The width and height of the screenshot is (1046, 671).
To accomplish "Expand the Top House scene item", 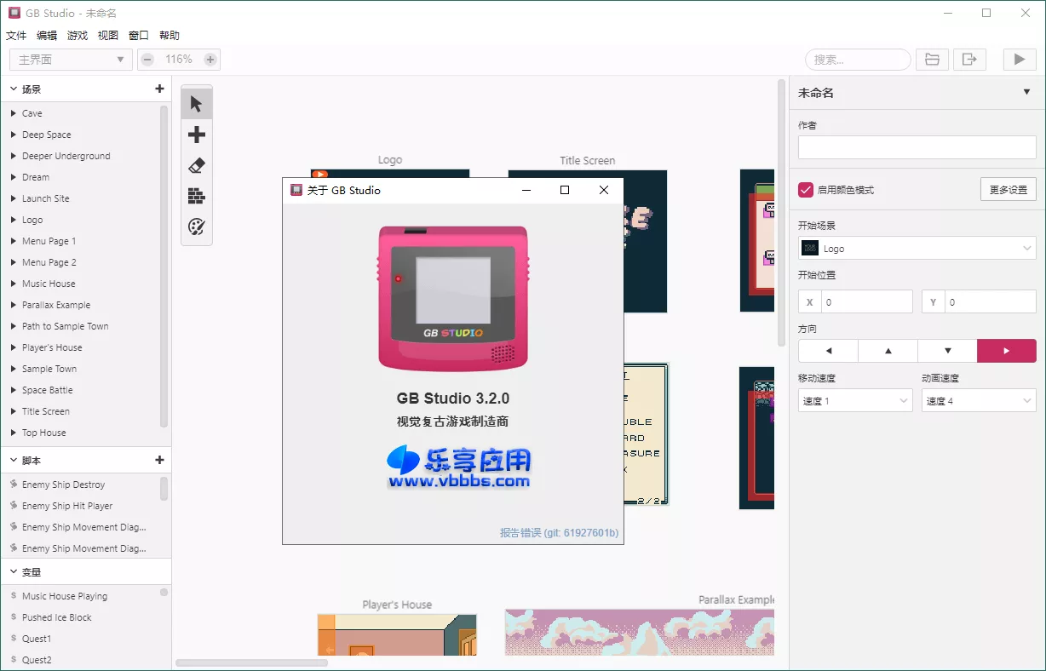I will coord(14,433).
